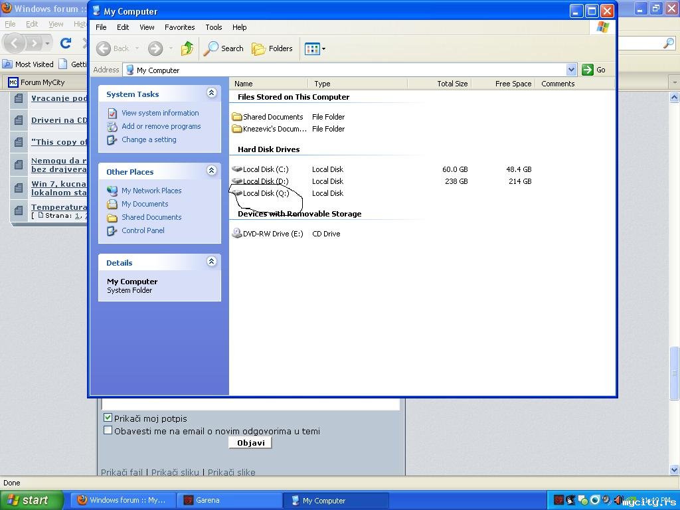Viewport: 680px width, 510px height.
Task: Open the Address bar dropdown arrow
Action: pyautogui.click(x=571, y=70)
